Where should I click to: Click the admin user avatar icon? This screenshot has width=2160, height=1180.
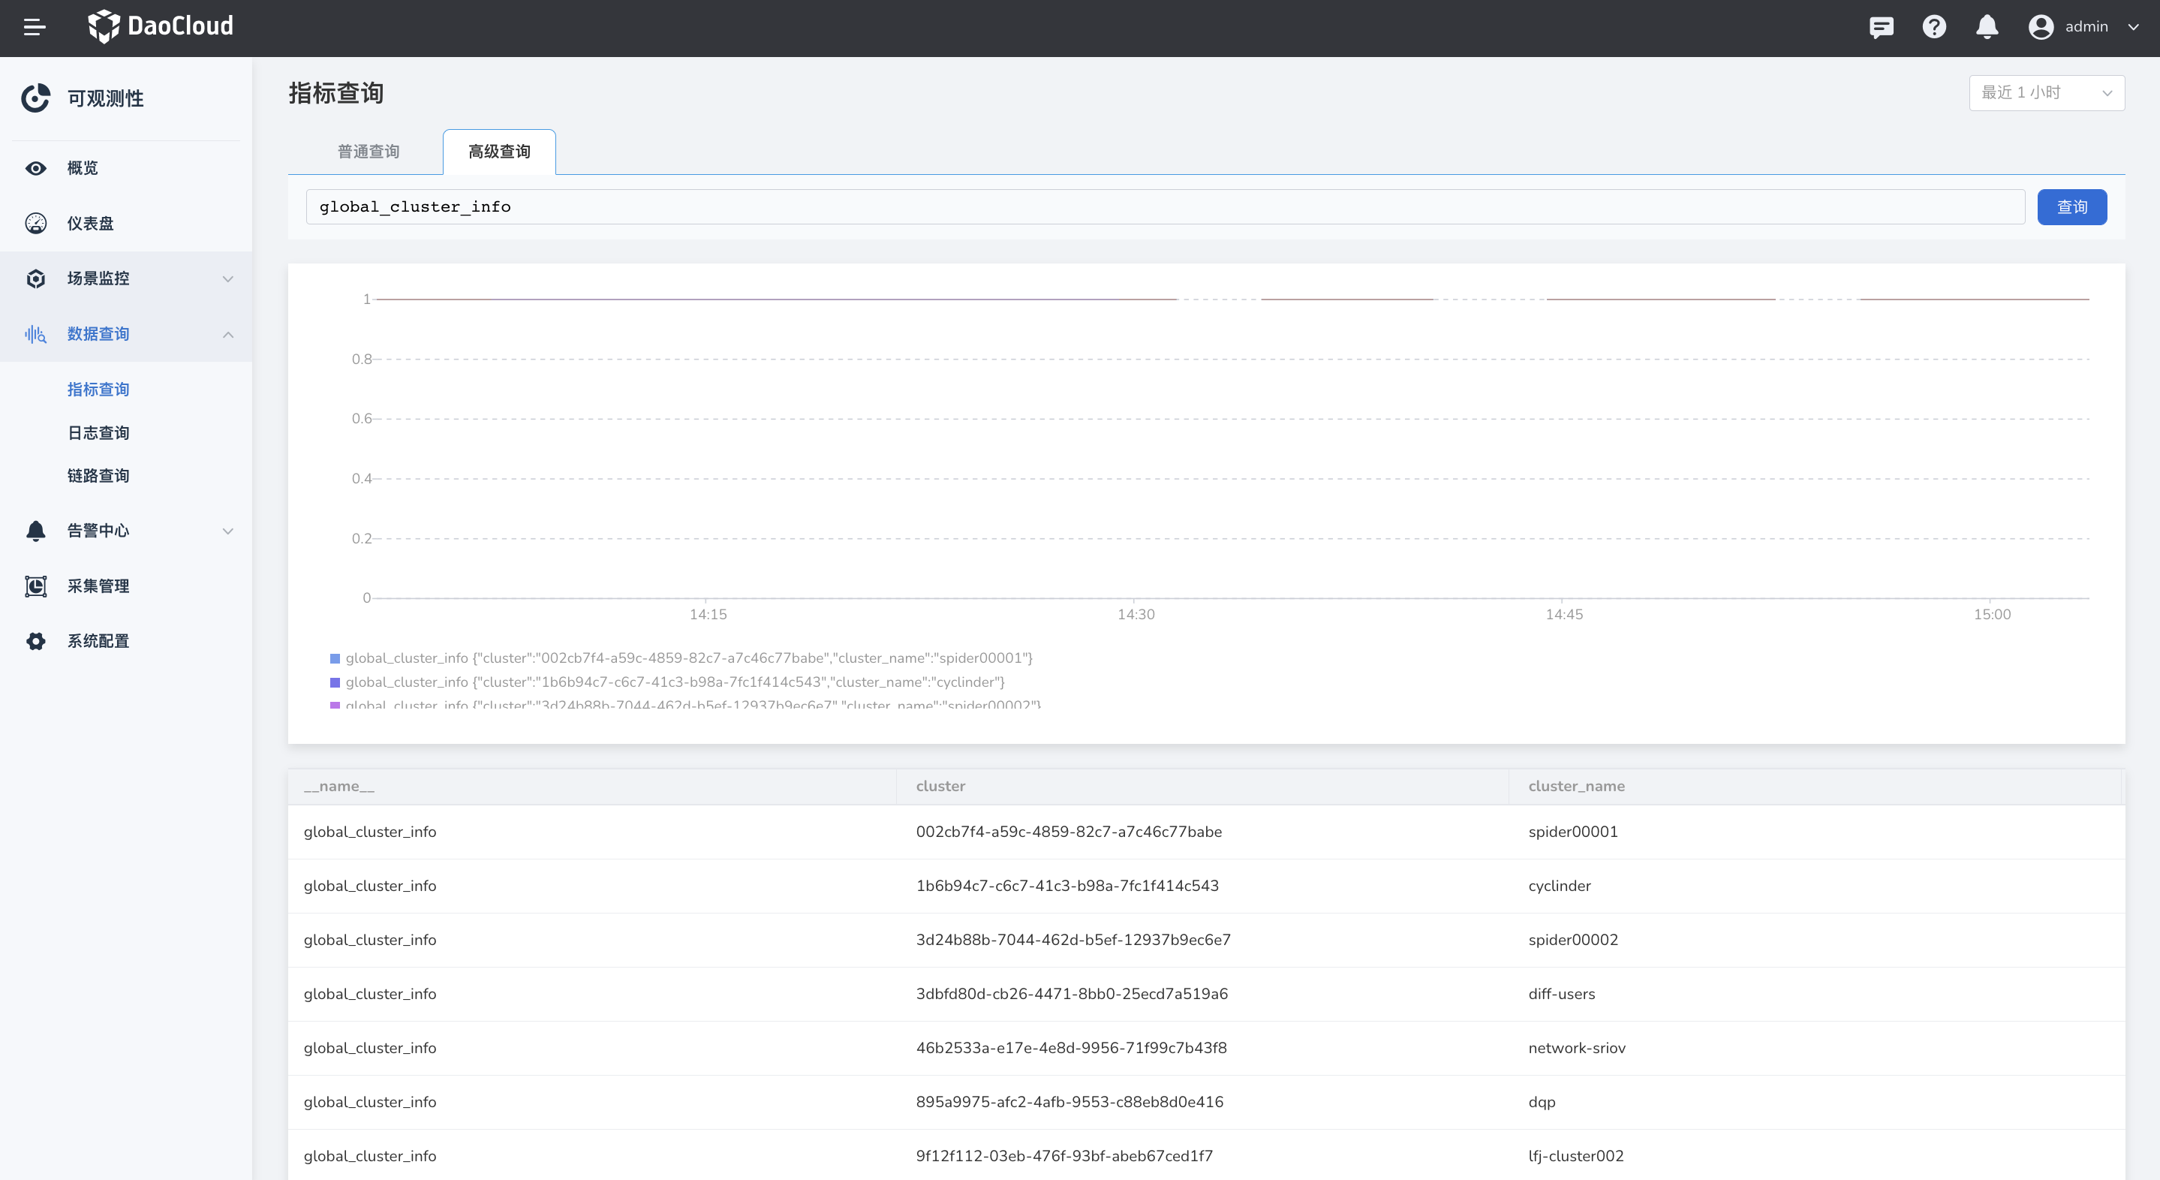coord(2040,27)
